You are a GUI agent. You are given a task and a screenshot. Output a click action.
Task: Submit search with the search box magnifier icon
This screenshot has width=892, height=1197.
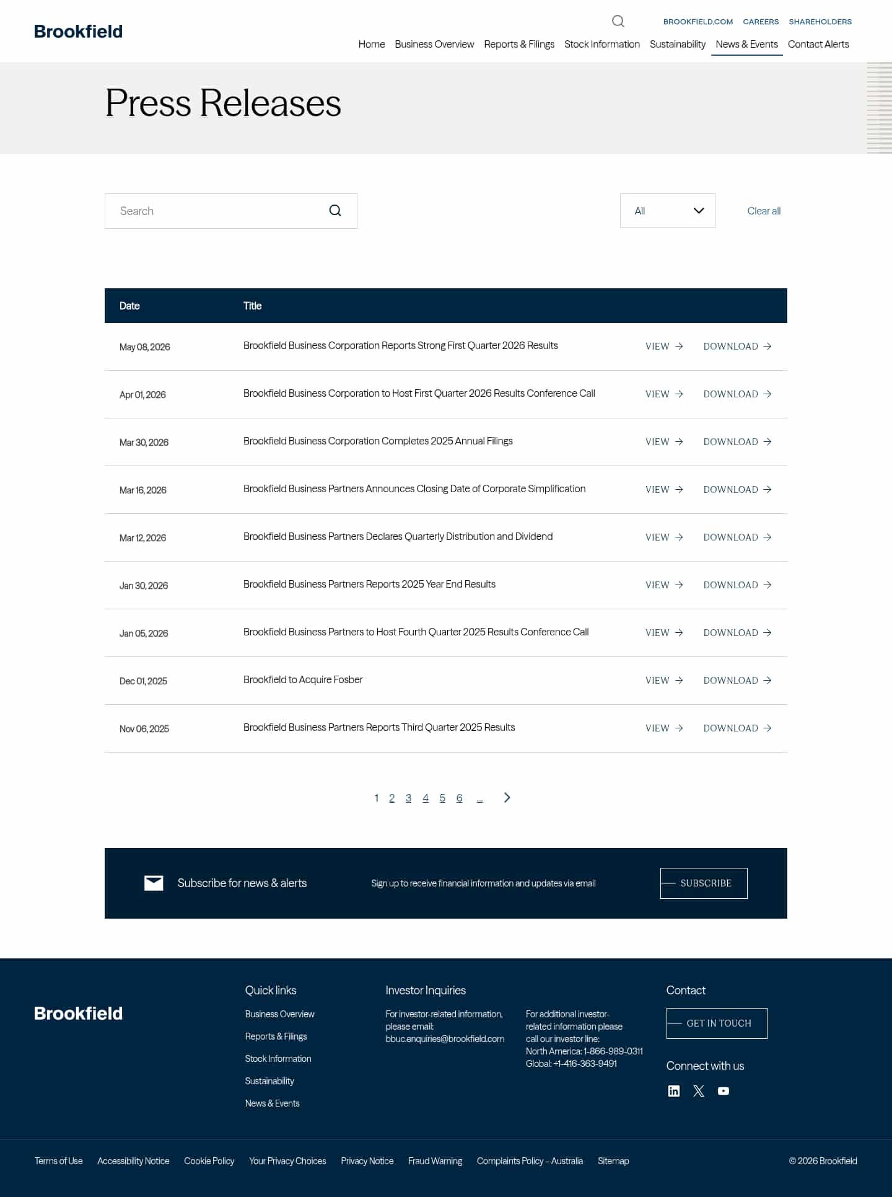pos(335,211)
